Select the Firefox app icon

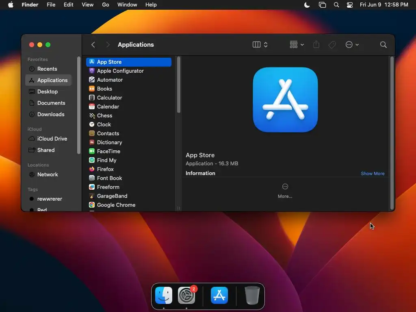tap(92, 169)
